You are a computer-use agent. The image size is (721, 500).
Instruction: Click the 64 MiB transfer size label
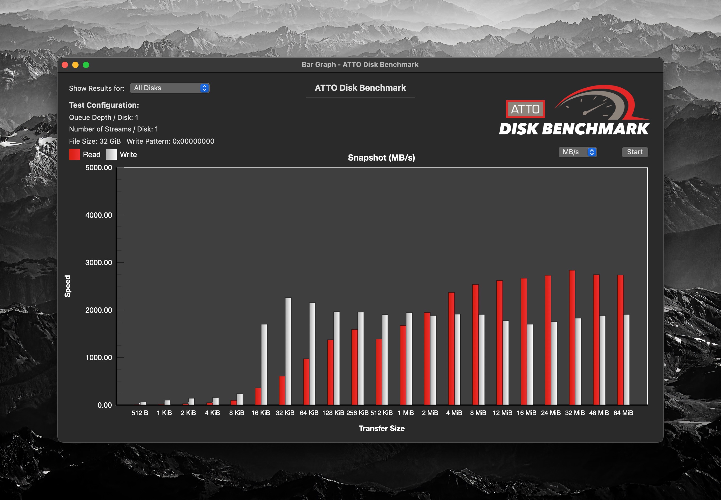click(x=623, y=413)
